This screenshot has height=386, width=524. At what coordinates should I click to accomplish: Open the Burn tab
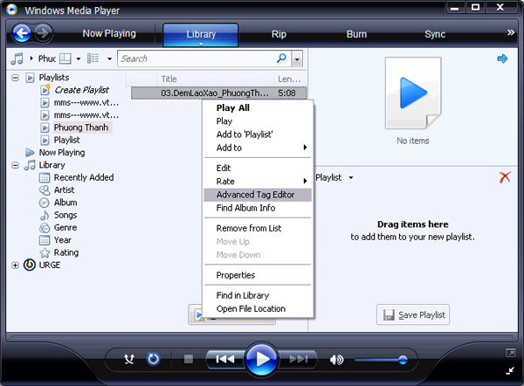[x=356, y=34]
